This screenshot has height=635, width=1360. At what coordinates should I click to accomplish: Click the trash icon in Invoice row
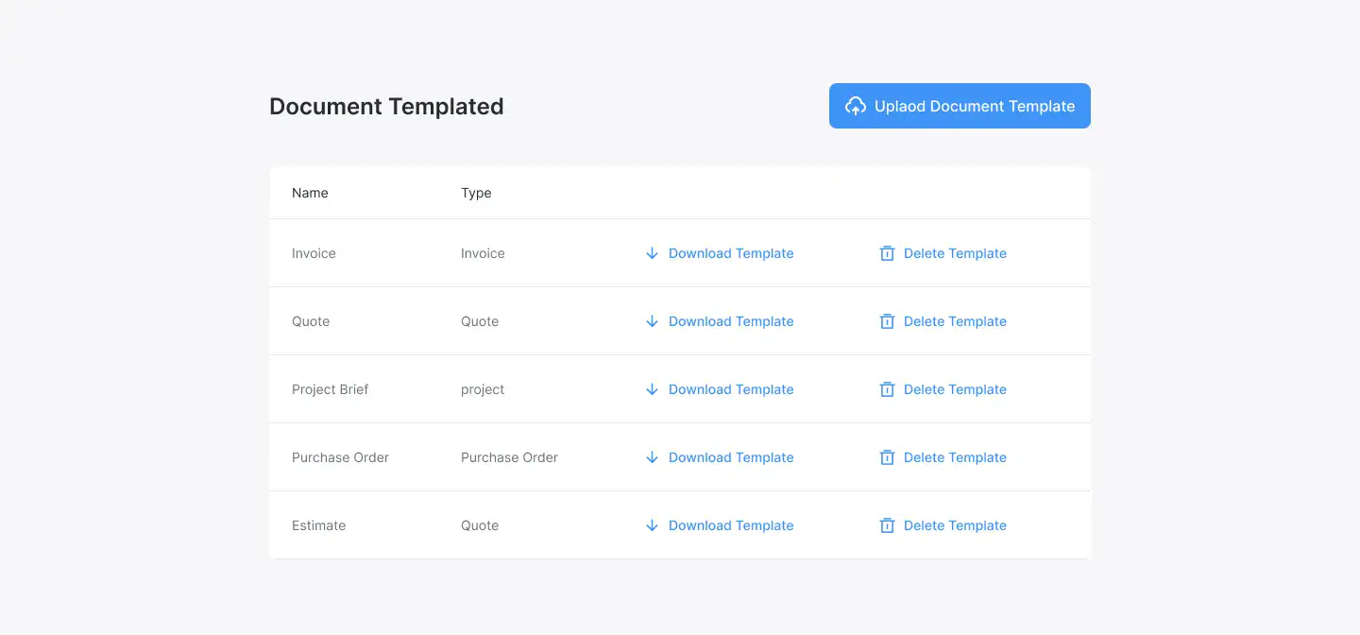click(887, 253)
